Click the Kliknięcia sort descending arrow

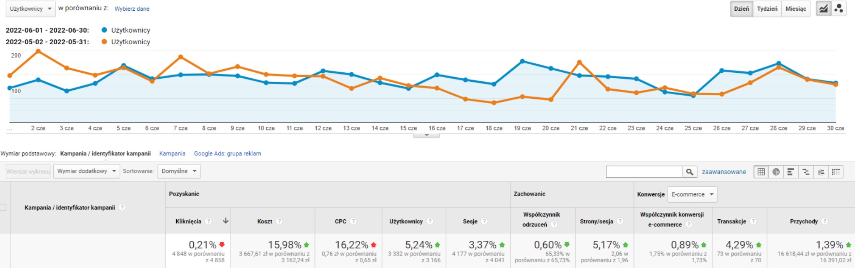click(225, 221)
